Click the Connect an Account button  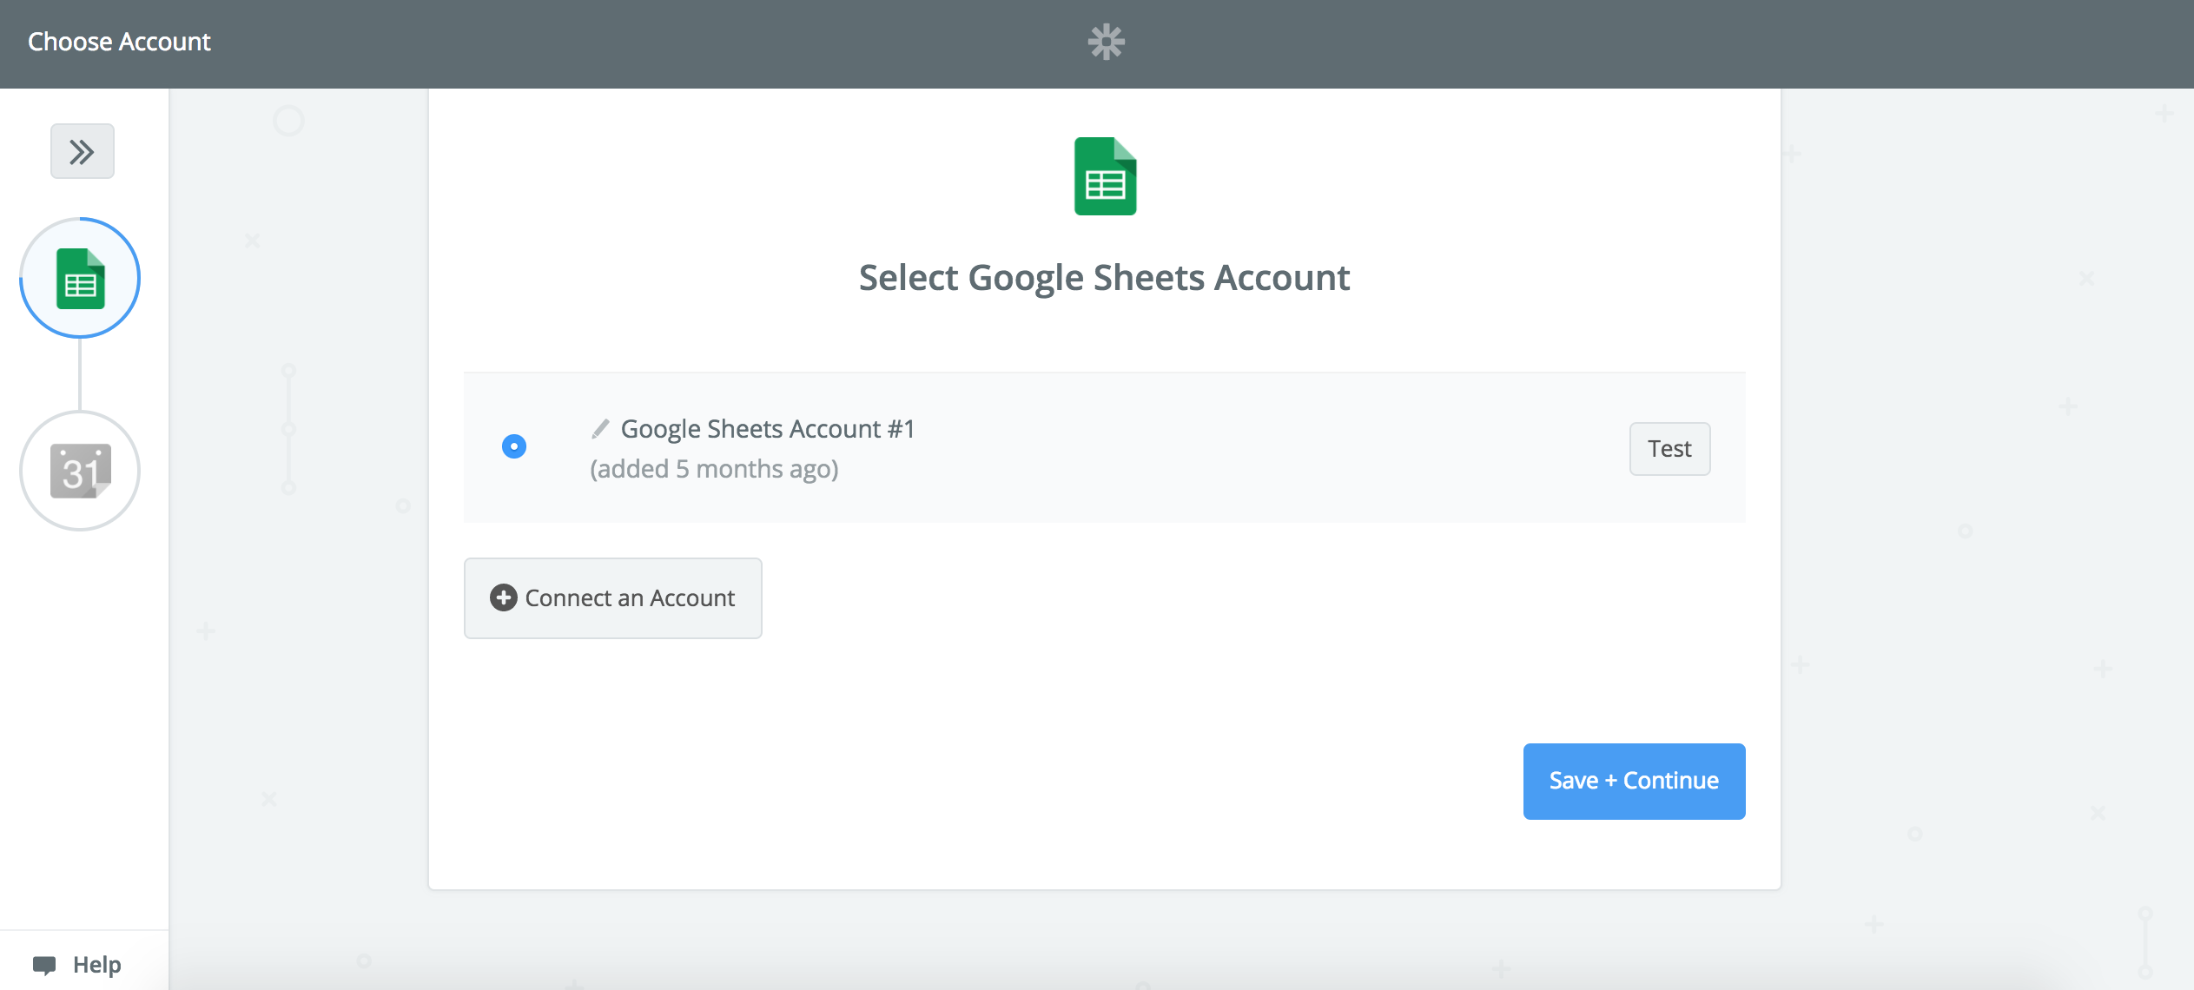[x=611, y=597]
